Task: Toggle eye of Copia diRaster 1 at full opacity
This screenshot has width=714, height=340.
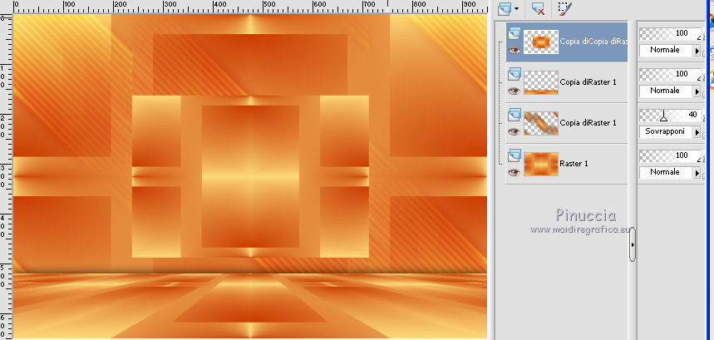Action: tap(515, 91)
